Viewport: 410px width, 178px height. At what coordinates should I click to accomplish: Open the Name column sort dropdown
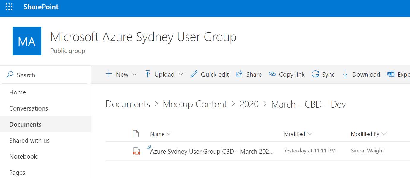(161, 134)
